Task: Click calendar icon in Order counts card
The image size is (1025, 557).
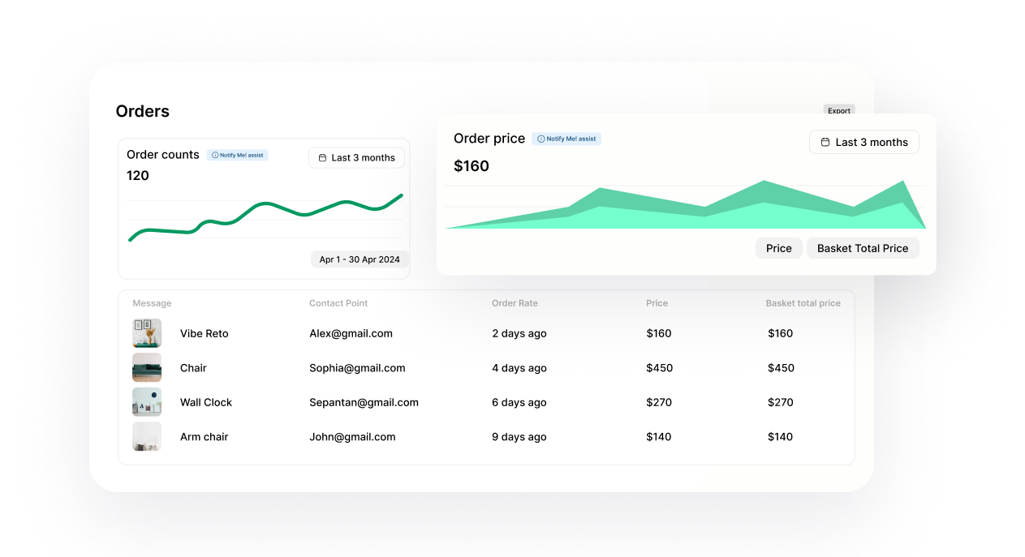Action: click(x=322, y=158)
